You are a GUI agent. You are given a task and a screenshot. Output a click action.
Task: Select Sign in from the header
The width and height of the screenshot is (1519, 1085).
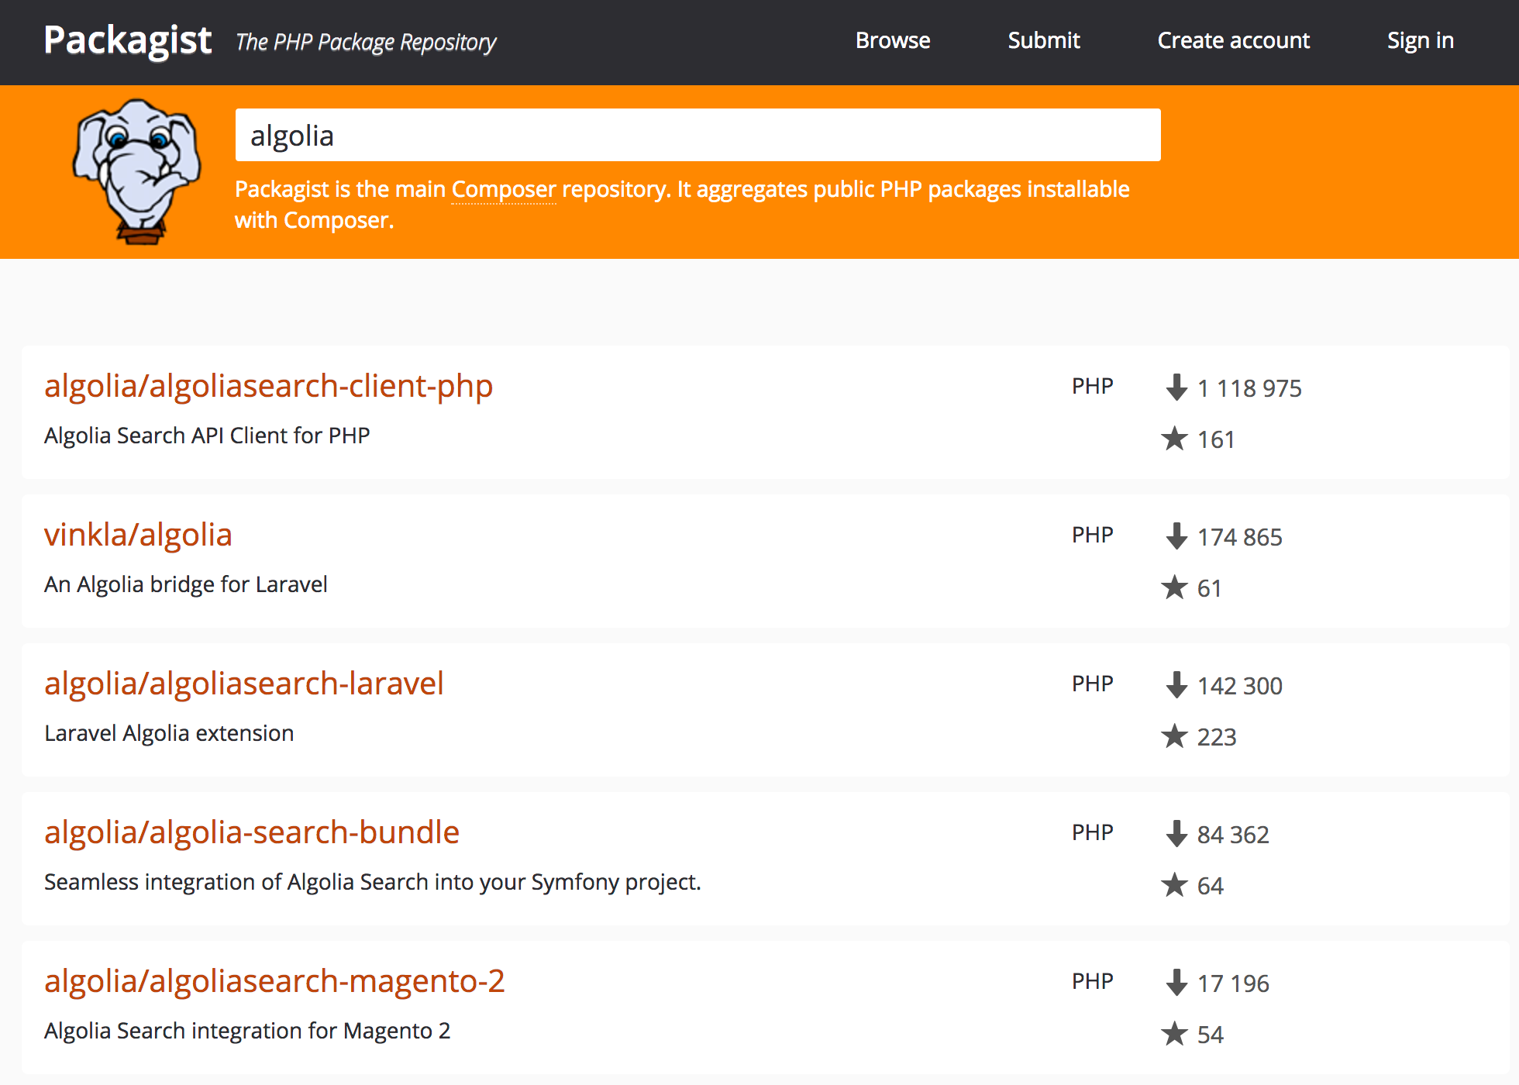point(1420,40)
